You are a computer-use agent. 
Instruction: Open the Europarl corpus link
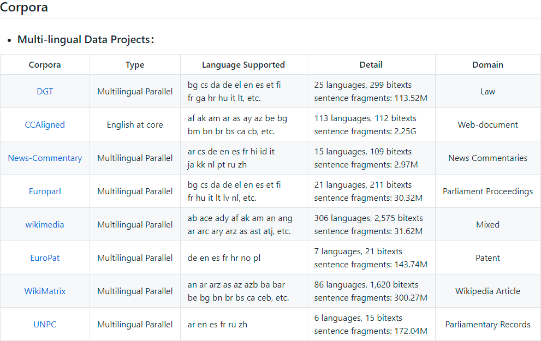(45, 192)
